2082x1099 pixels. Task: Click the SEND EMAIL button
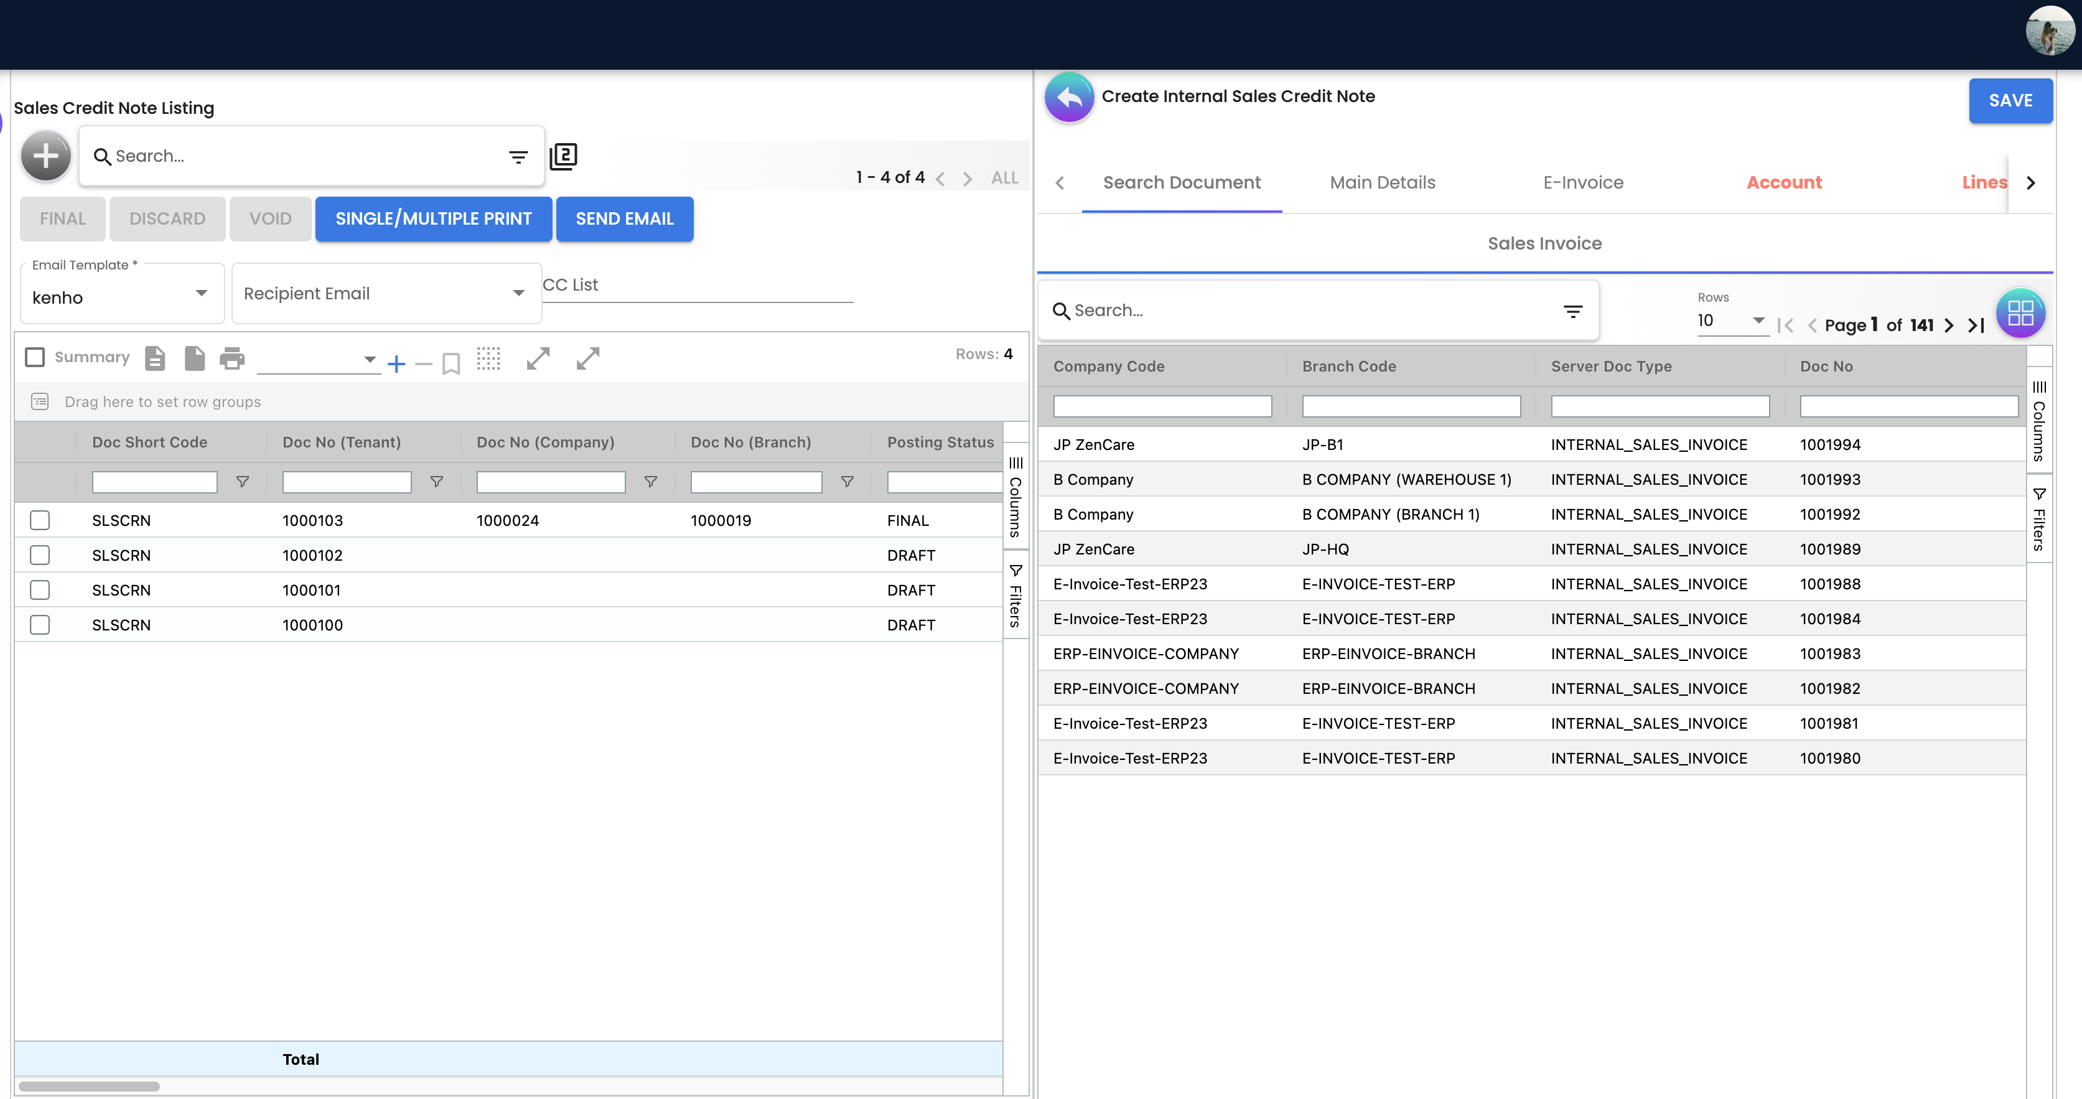point(624,219)
